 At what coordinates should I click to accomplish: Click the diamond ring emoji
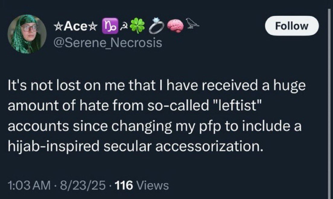point(157,25)
